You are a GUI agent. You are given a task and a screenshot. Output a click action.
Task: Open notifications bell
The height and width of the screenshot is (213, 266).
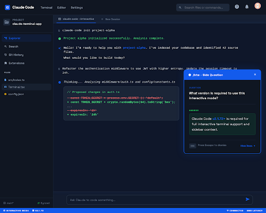pos(247,7)
